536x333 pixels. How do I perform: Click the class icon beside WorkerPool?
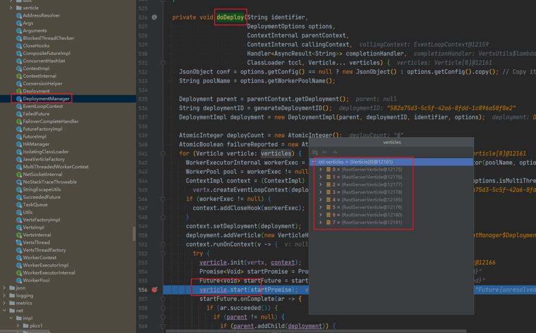pyautogui.click(x=19, y=280)
